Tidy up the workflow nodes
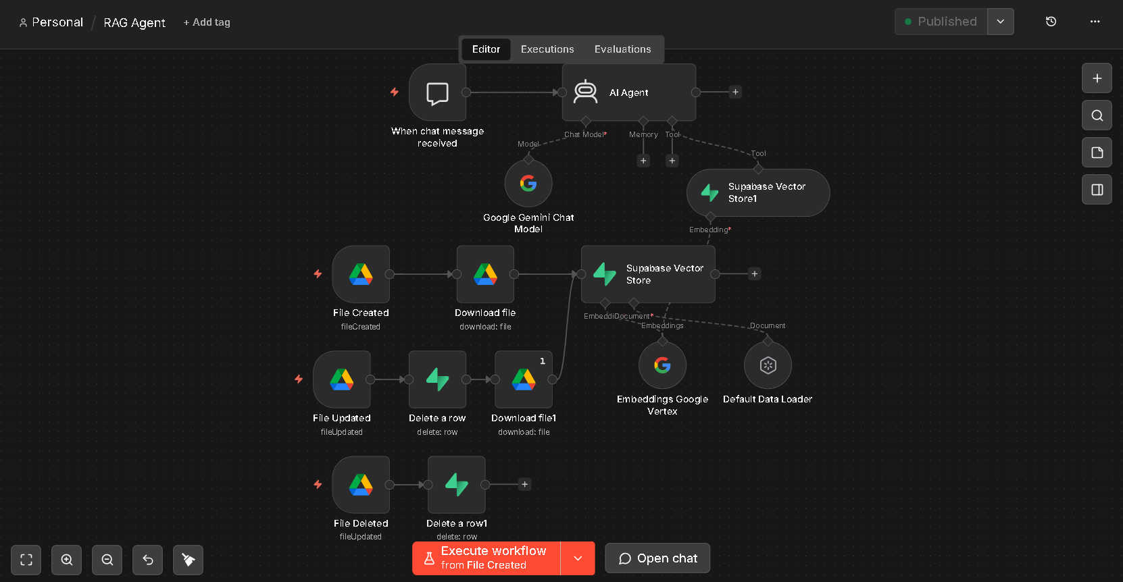The image size is (1123, 582). pyautogui.click(x=189, y=560)
